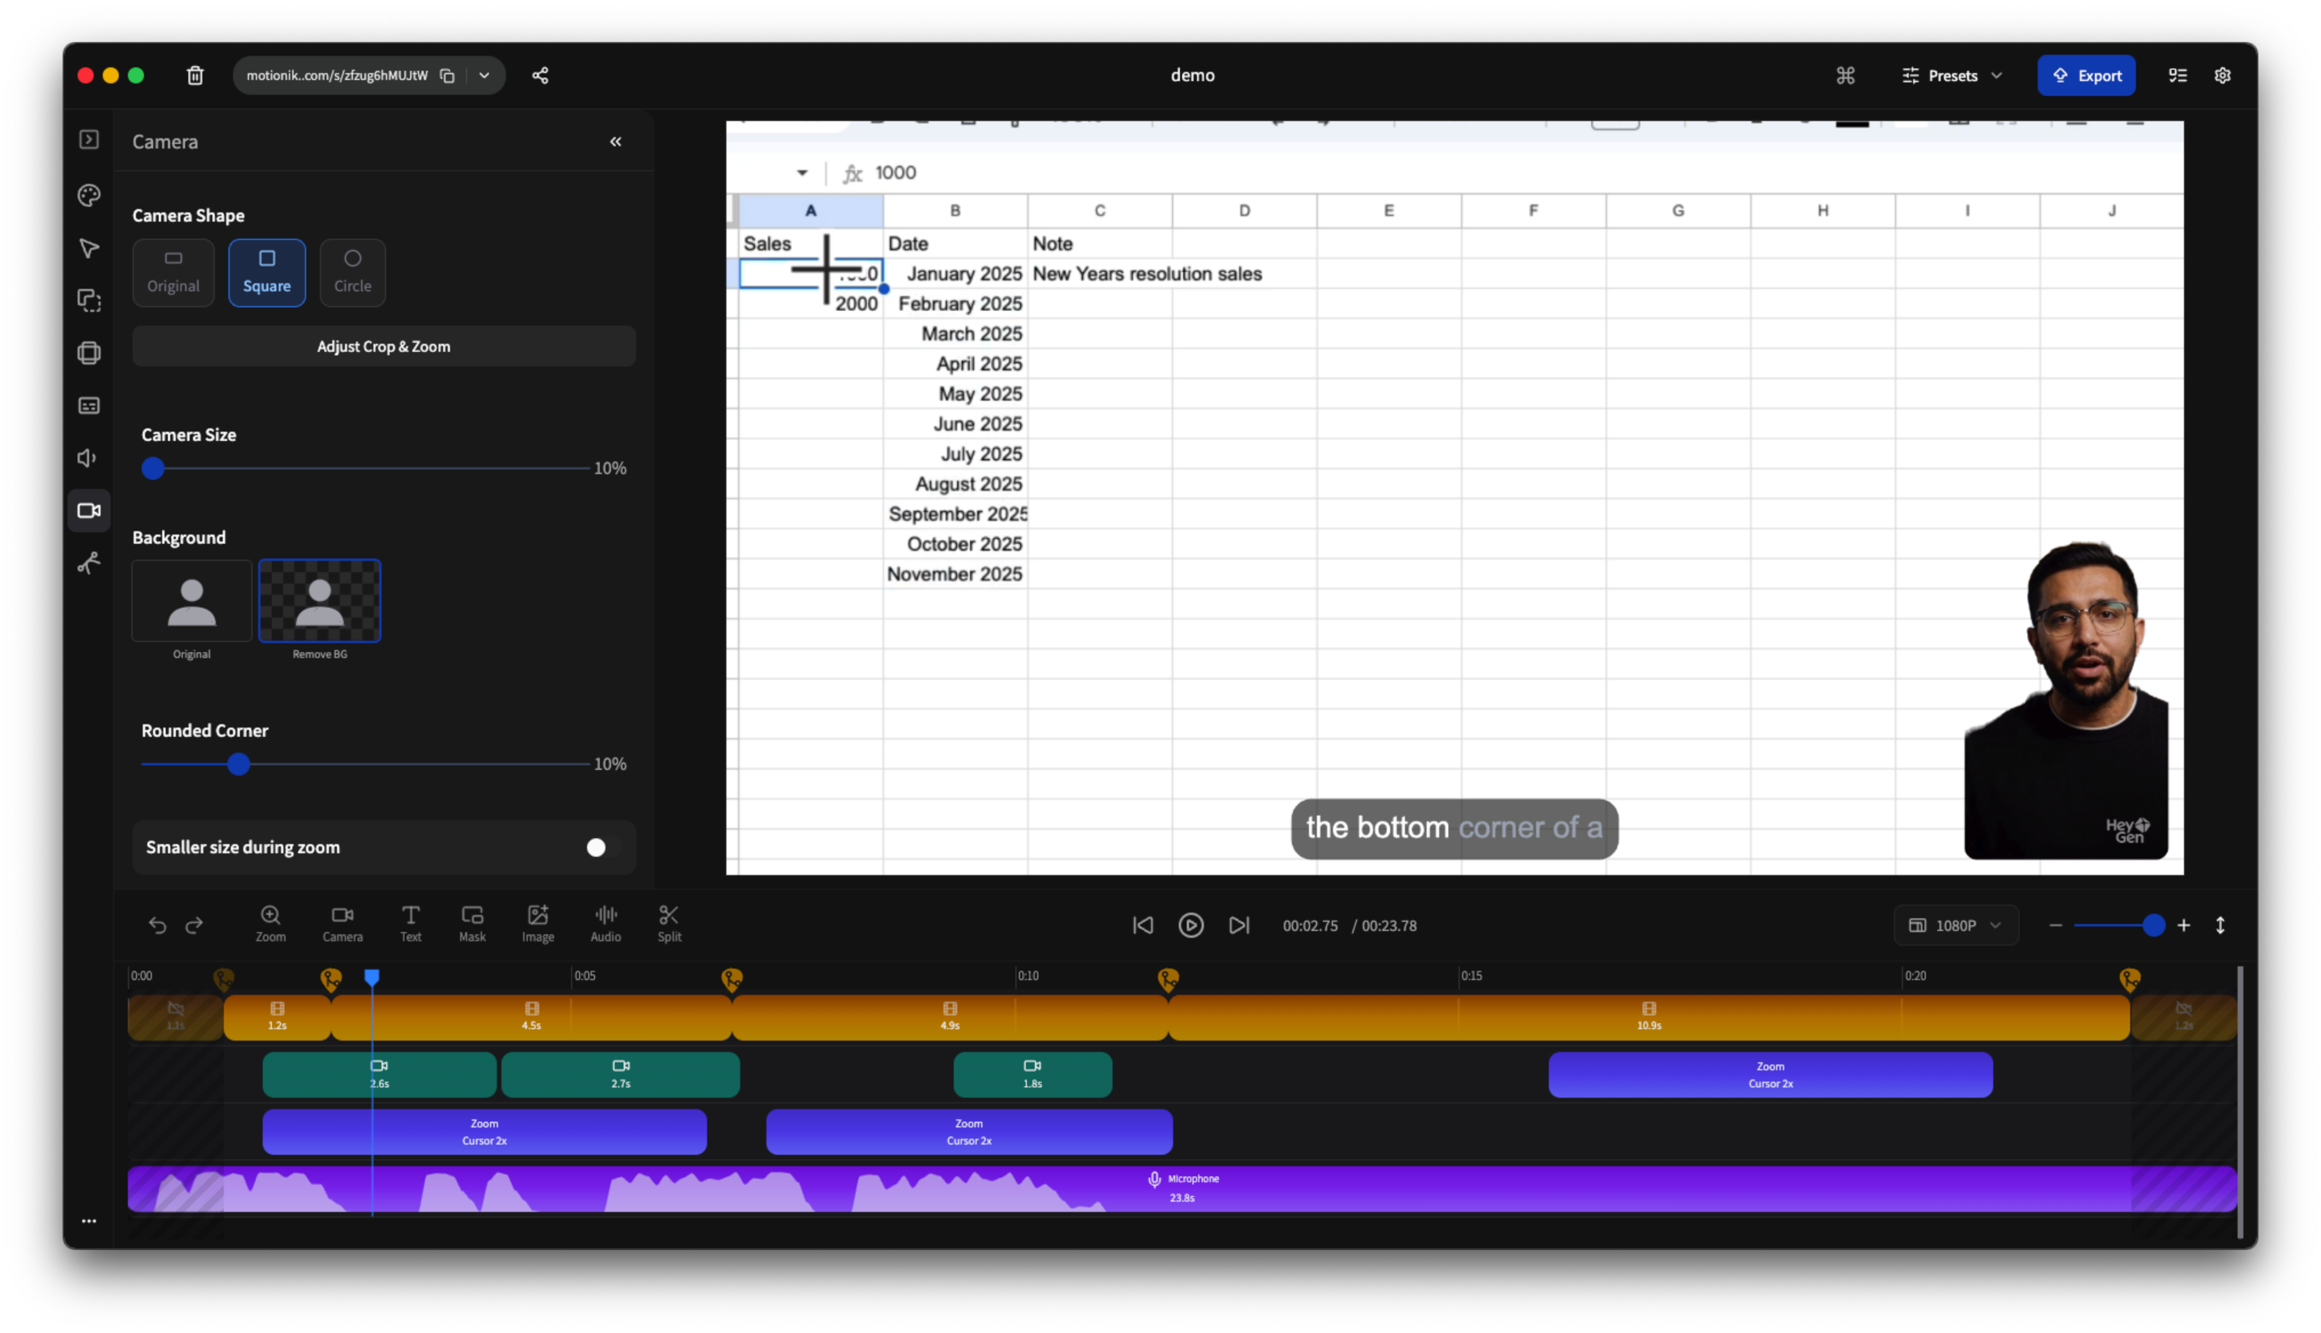Select the Mask tool in timeline toolbar

472,923
